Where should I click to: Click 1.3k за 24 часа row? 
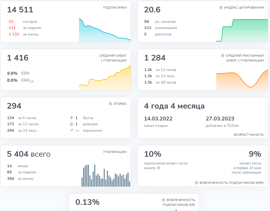tap(159, 76)
